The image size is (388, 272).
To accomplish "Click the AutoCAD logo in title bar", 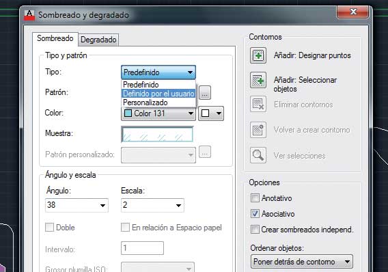I will [29, 15].
